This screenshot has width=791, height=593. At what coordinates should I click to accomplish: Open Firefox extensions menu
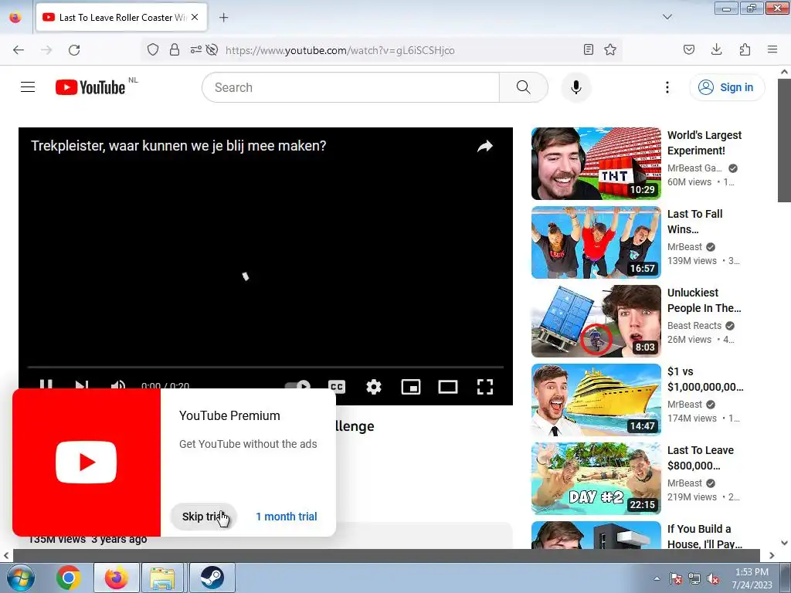pyautogui.click(x=745, y=49)
